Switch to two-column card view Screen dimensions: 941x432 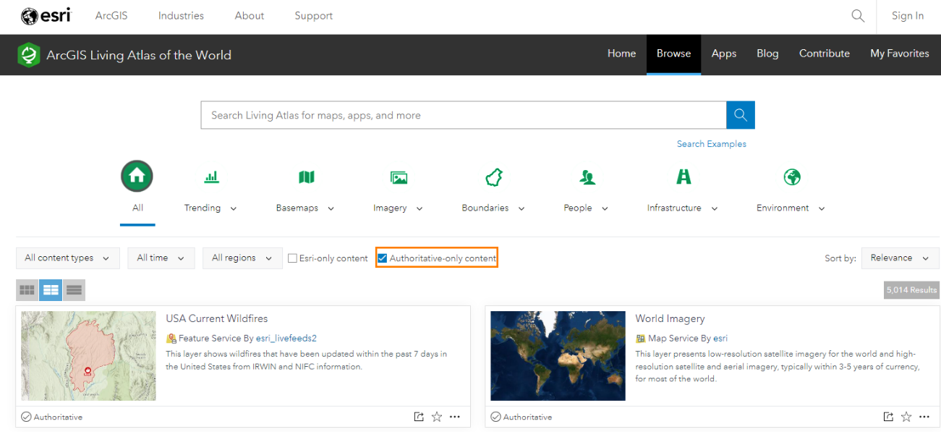pyautogui.click(x=51, y=290)
